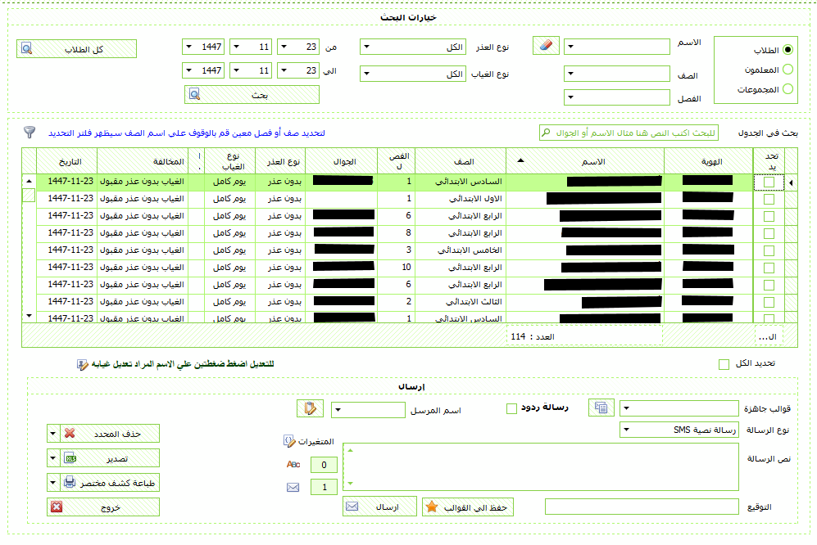
Task: Click table scrollbar up arrow
Action: [x=30, y=181]
